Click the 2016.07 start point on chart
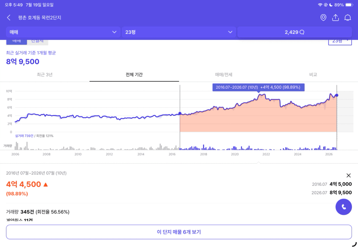This screenshot has height=248, width=358. [180, 113]
